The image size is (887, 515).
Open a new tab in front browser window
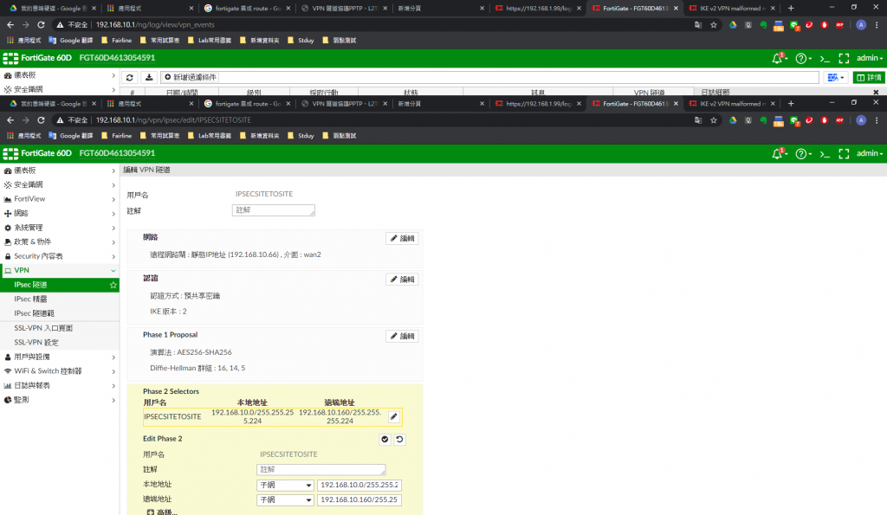(791, 104)
